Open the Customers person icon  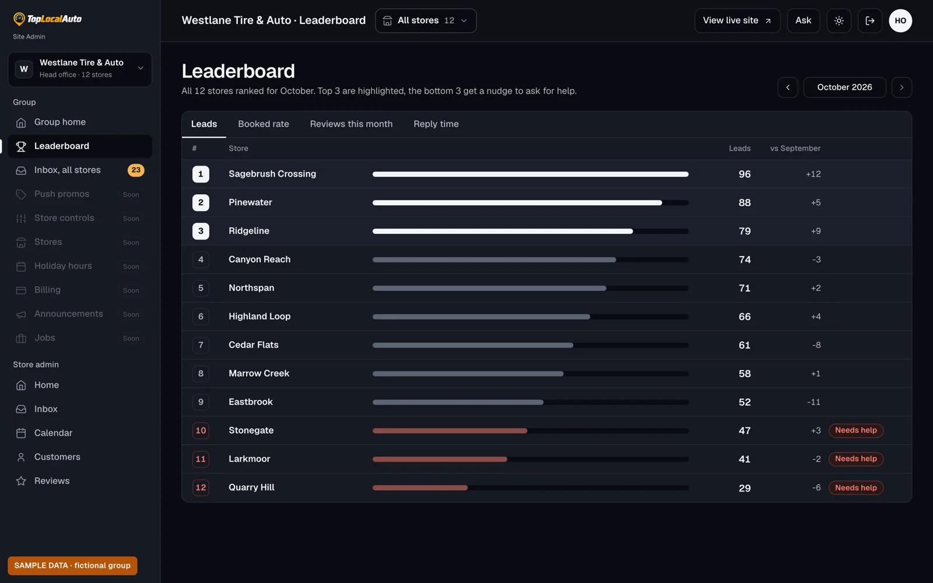click(21, 457)
